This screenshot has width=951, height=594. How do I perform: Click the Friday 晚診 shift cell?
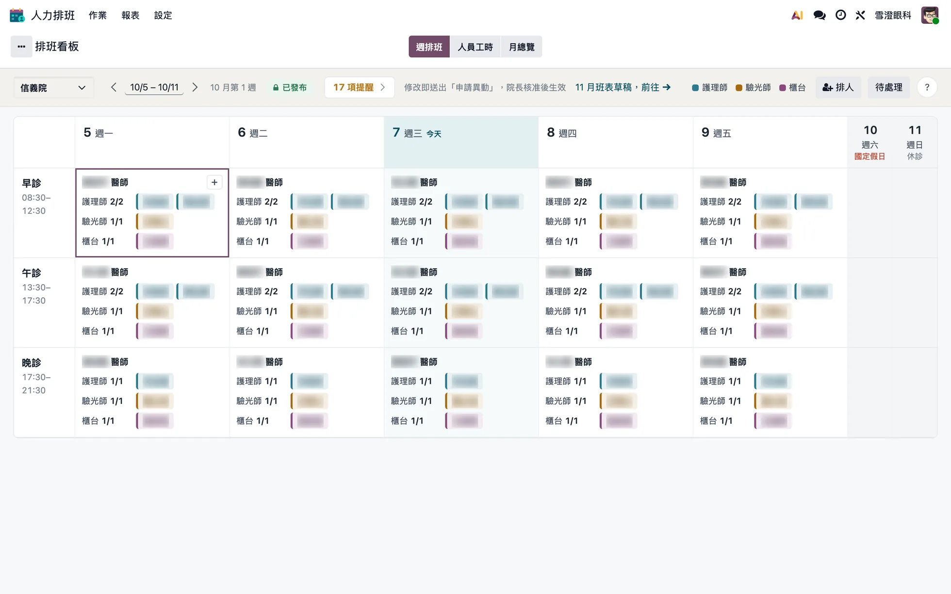coord(770,392)
